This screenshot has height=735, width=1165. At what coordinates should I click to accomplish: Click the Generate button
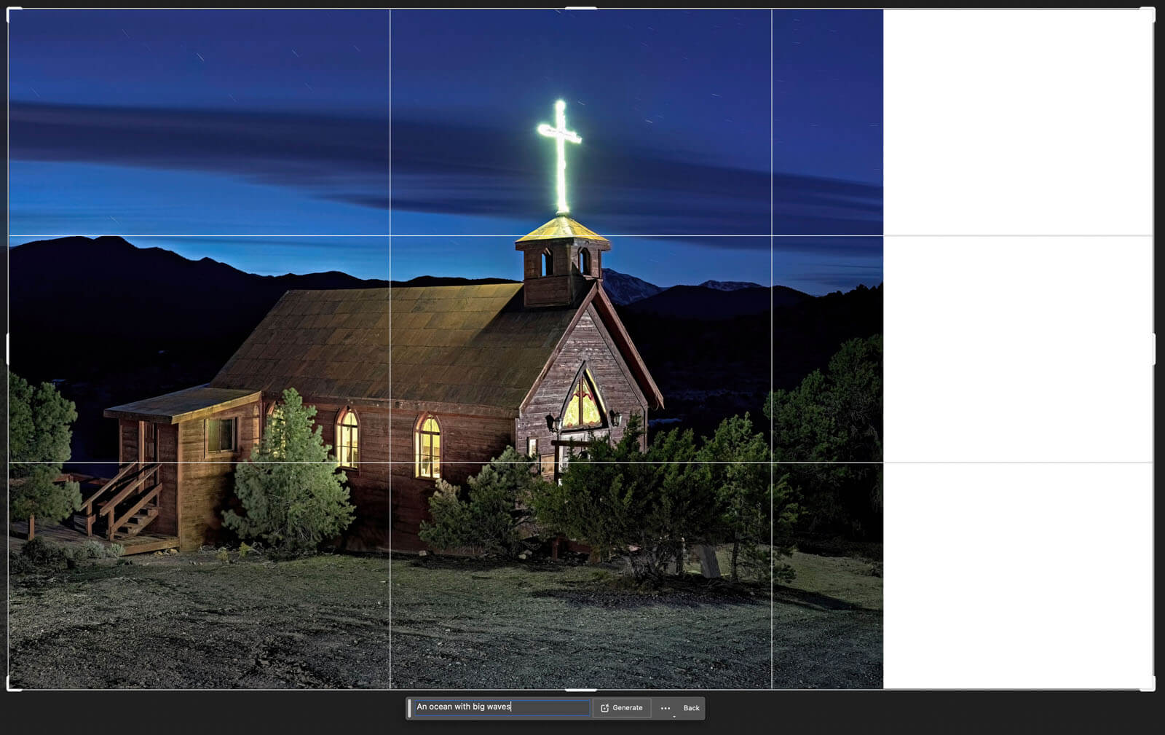(x=622, y=708)
